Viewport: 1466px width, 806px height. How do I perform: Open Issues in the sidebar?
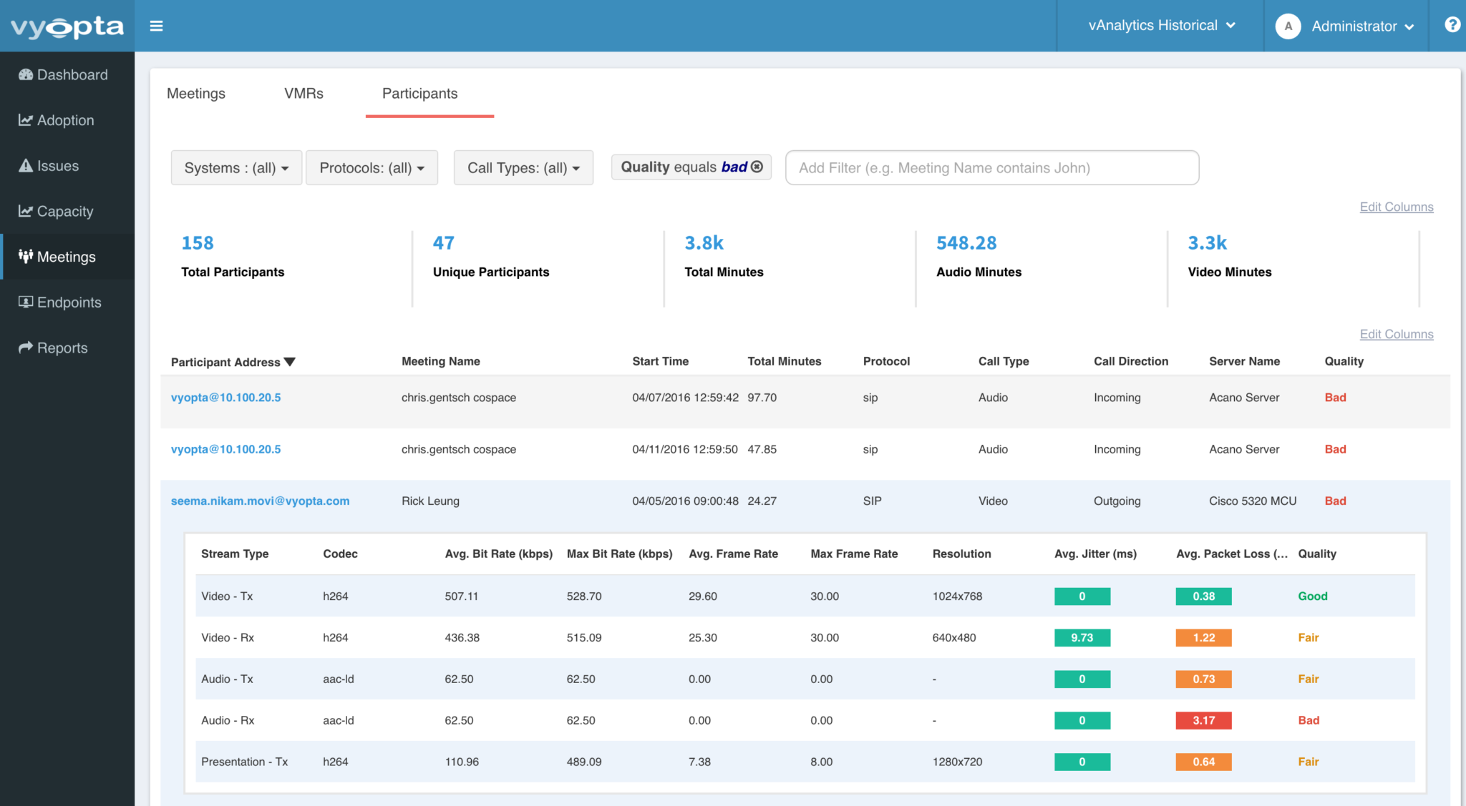coord(67,165)
